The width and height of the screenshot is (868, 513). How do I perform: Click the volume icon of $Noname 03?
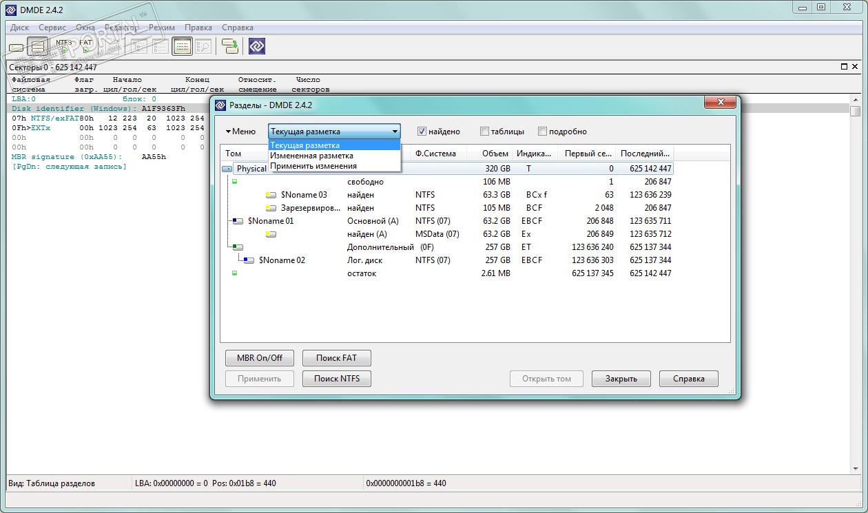271,195
